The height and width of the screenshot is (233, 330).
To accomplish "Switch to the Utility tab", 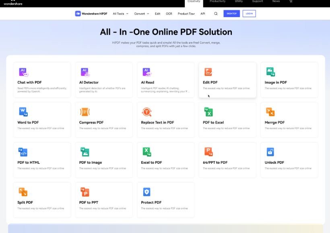I will click(239, 1).
